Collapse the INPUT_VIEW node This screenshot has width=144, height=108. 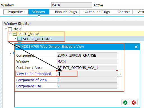11,34
